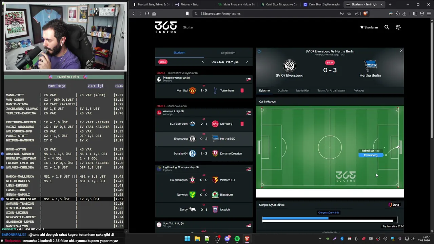This screenshot has height=244, width=434.
Task: Toggle the browser sidebar panel
Action: point(415,14)
